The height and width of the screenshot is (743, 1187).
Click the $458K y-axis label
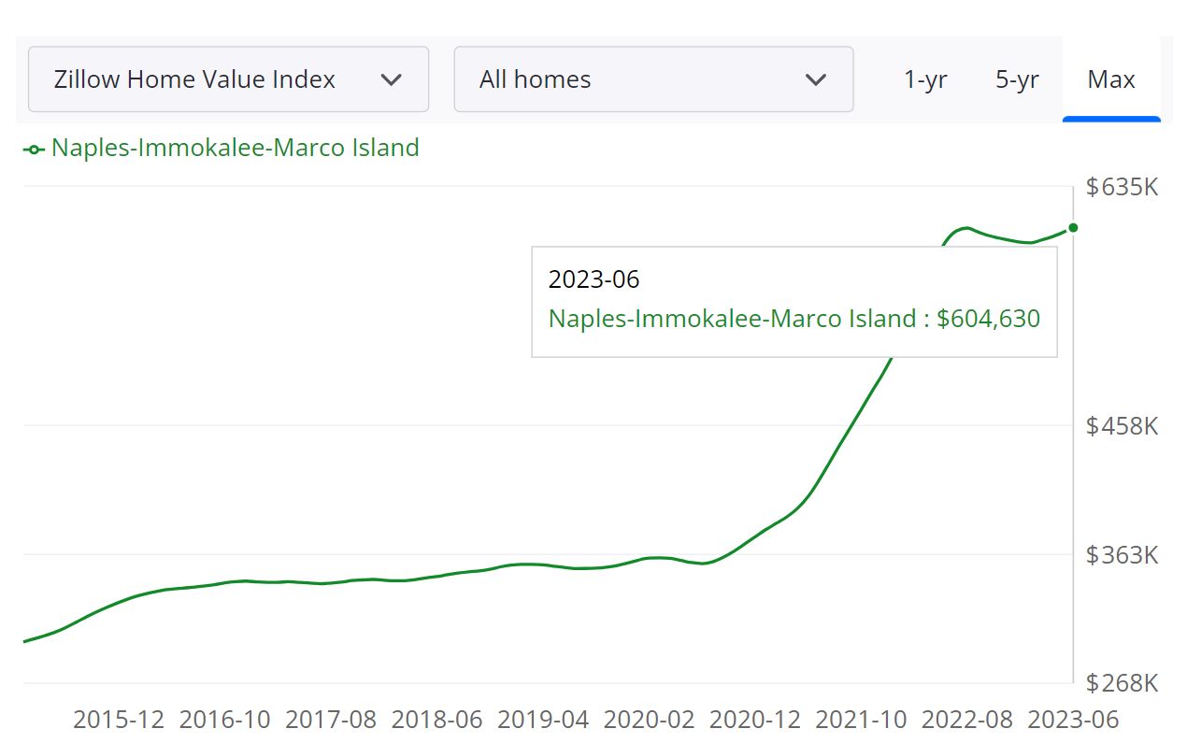tap(1122, 426)
